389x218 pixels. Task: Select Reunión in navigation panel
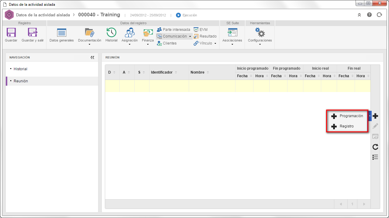52,81
